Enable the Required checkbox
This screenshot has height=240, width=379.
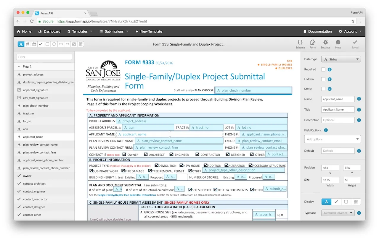[x=323, y=69]
